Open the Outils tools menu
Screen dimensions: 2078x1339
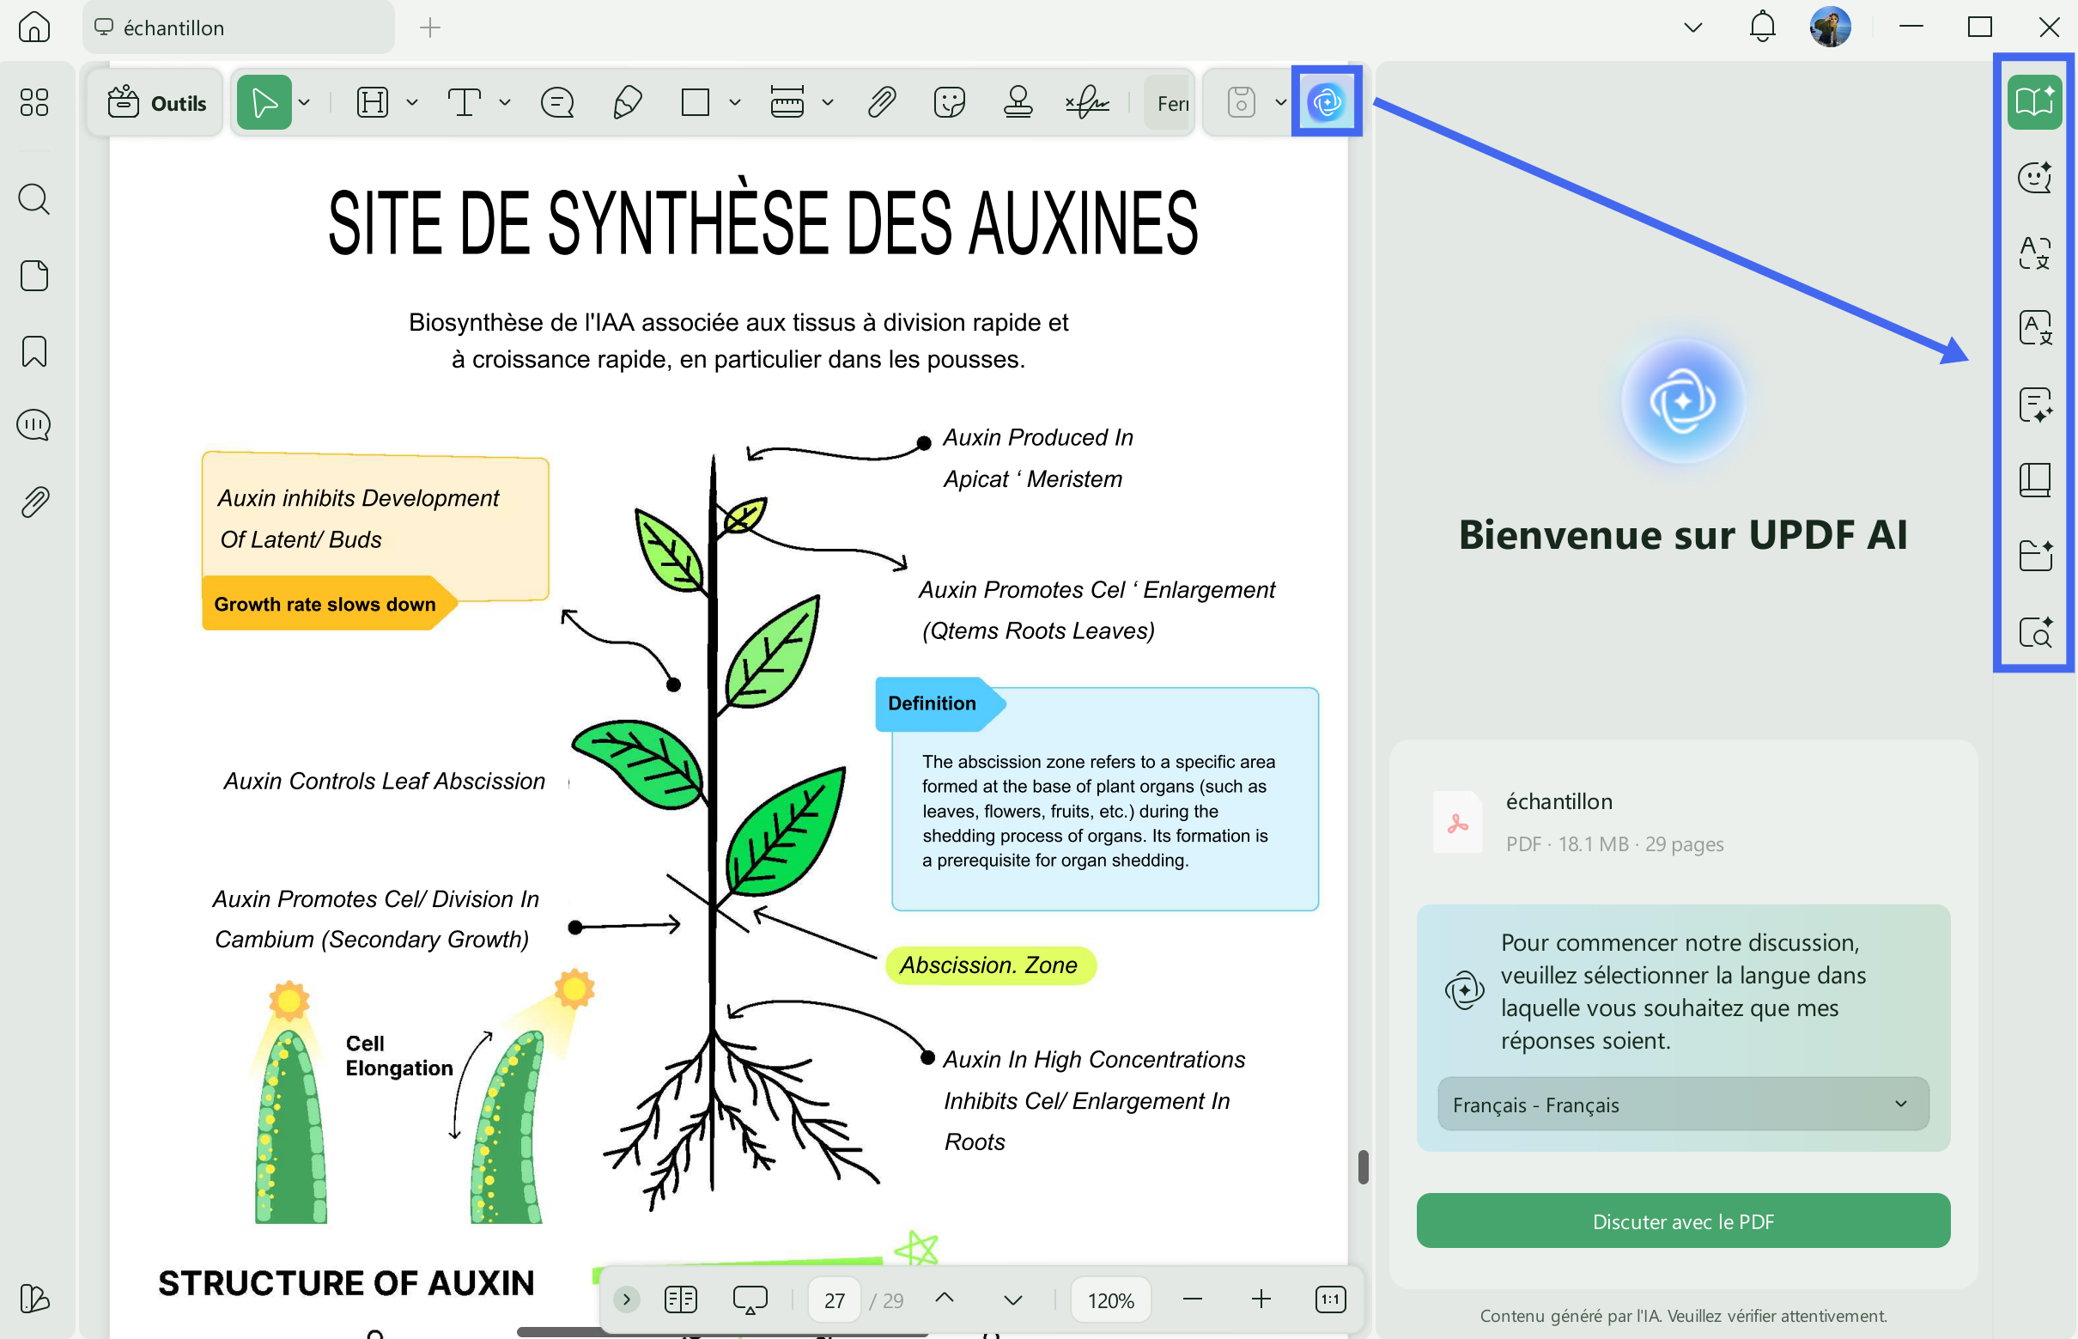pyautogui.click(x=156, y=102)
